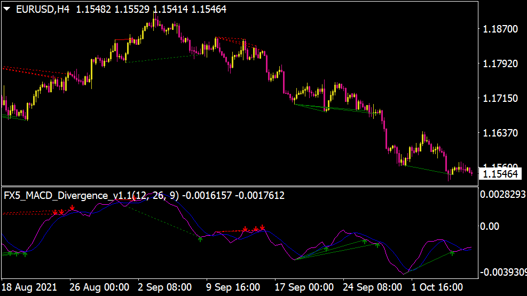Click the 0.0028293 indicator scale label
This screenshot has height=296, width=527.
tap(503, 194)
